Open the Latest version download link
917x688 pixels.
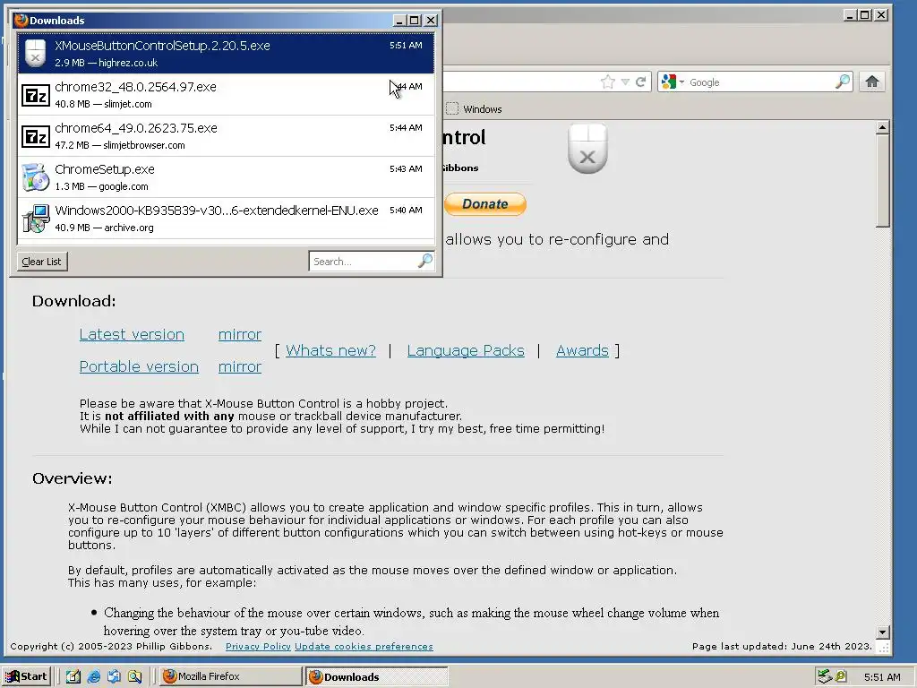(x=132, y=335)
